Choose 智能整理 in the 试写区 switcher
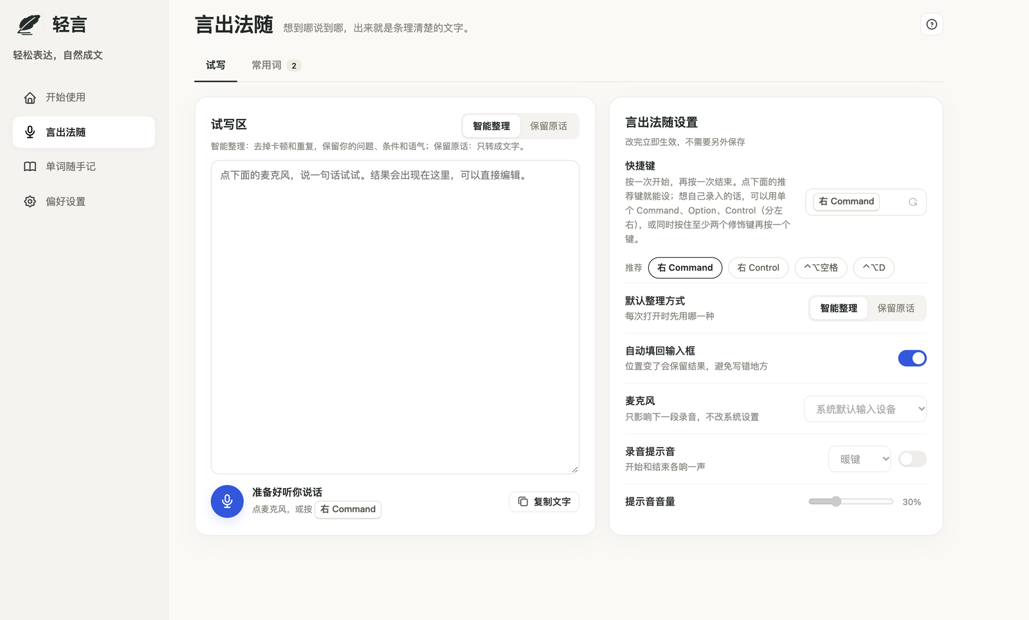 (x=491, y=126)
